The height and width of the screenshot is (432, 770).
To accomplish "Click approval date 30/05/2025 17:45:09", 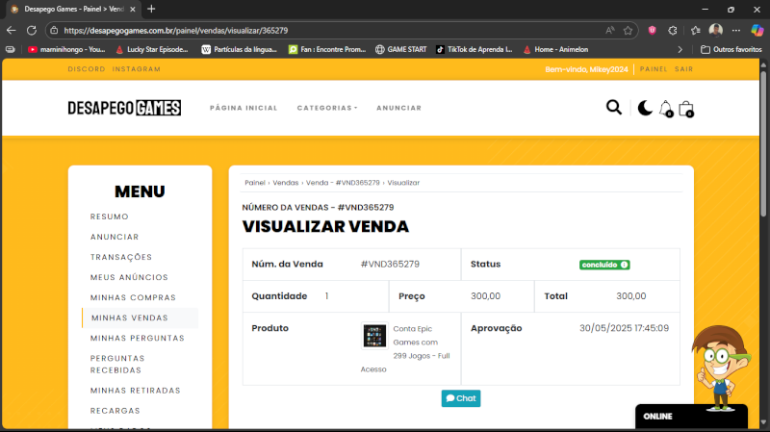I will [624, 328].
